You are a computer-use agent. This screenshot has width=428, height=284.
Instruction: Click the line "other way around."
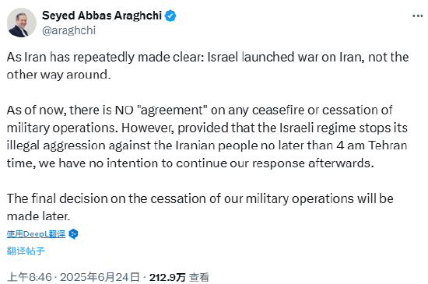pyautogui.click(x=58, y=75)
